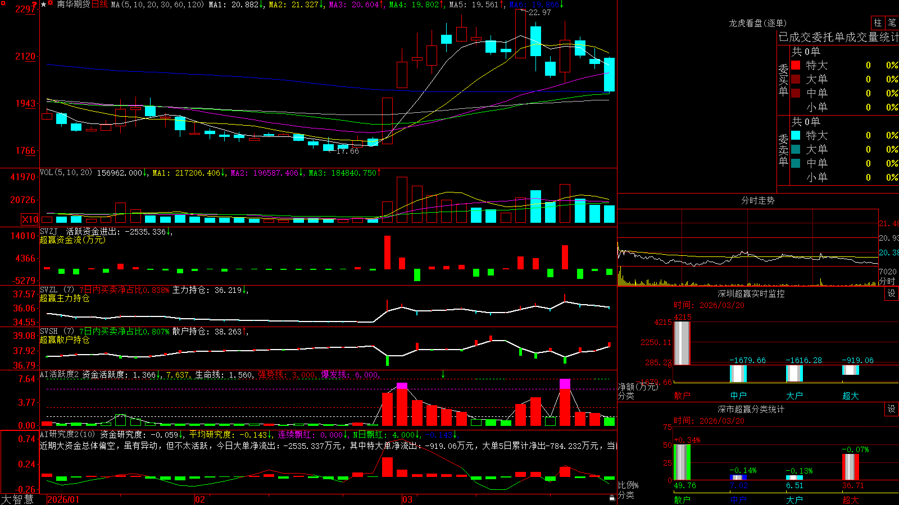Open the SVZL (7) indicator selector
This screenshot has width=899, height=505.
tap(57, 290)
